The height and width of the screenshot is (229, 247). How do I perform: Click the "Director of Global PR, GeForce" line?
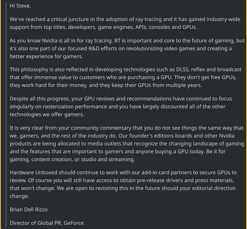47,223
